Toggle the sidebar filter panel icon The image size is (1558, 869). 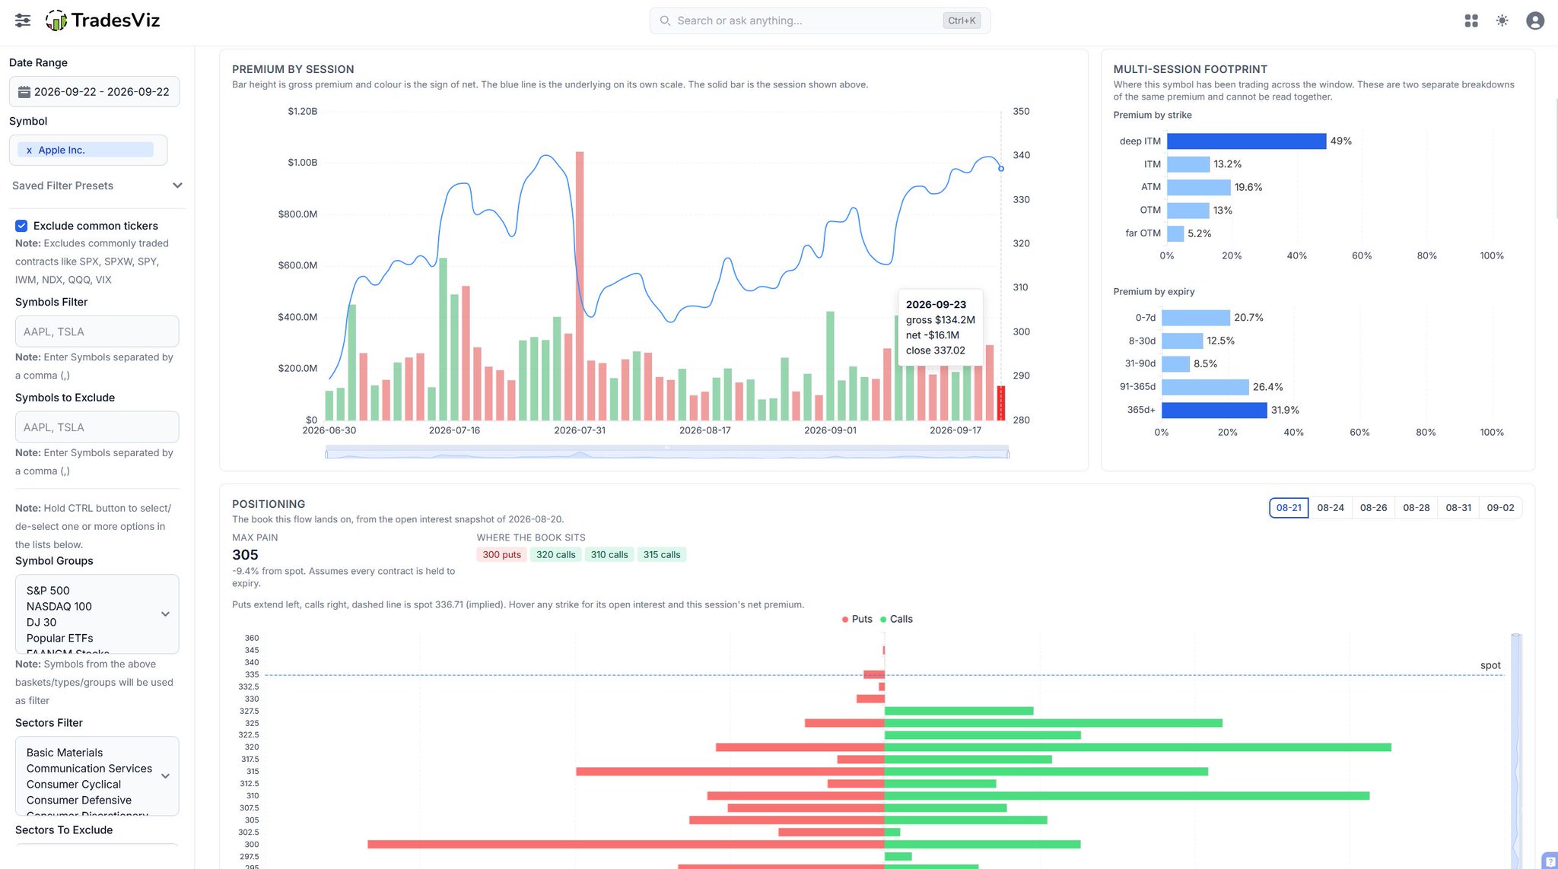(23, 21)
